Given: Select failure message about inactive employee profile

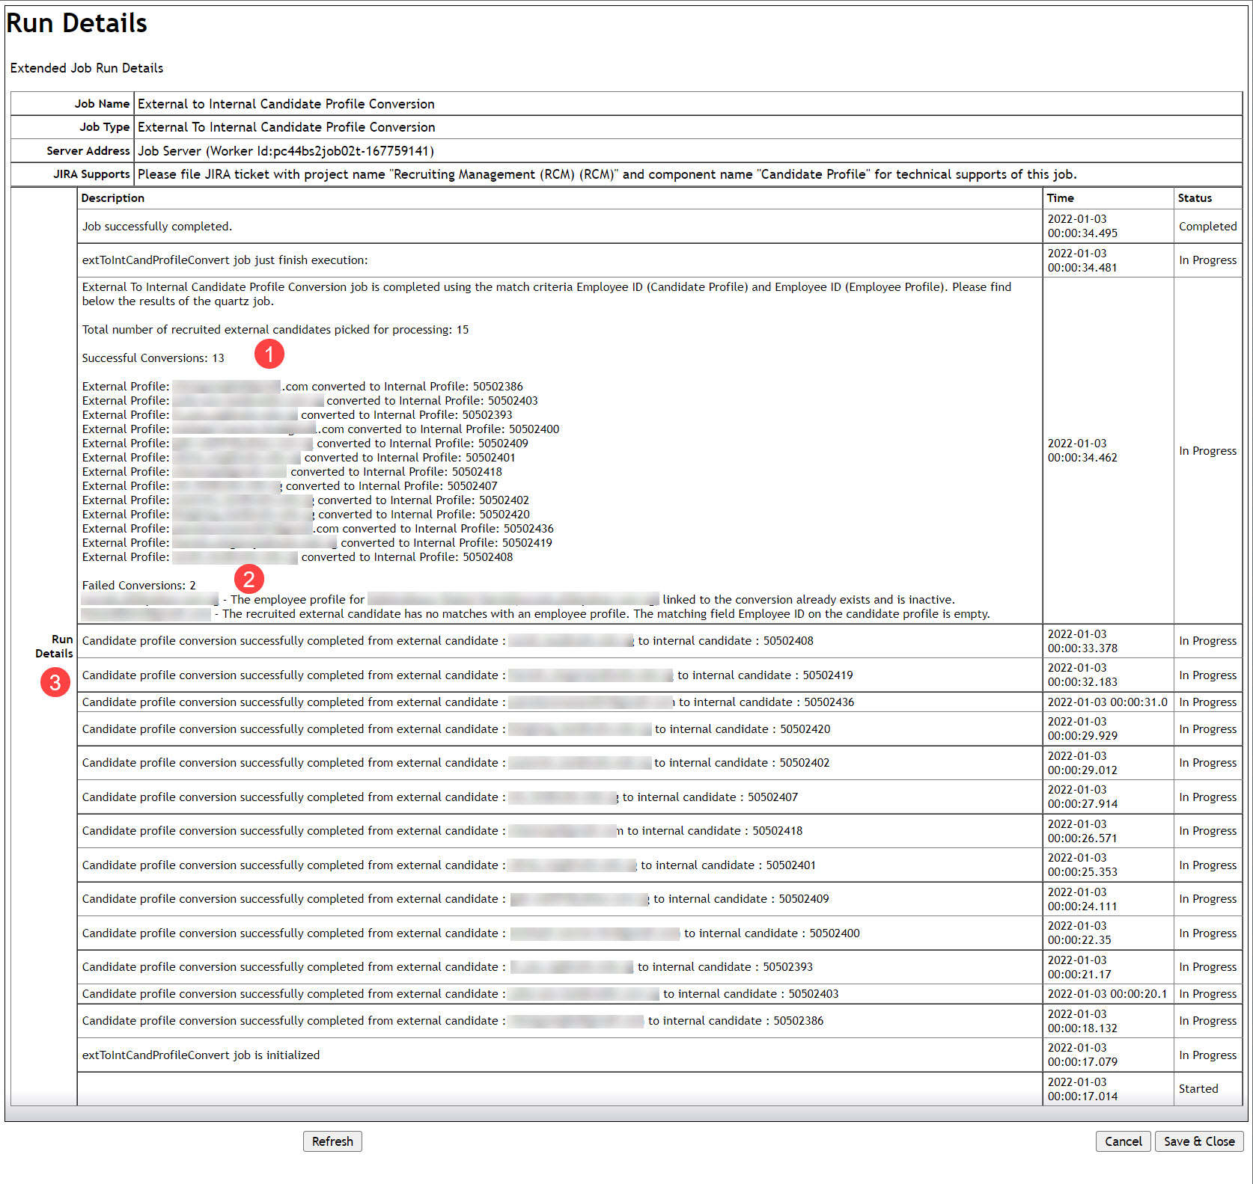Looking at the screenshot, I should click(519, 600).
